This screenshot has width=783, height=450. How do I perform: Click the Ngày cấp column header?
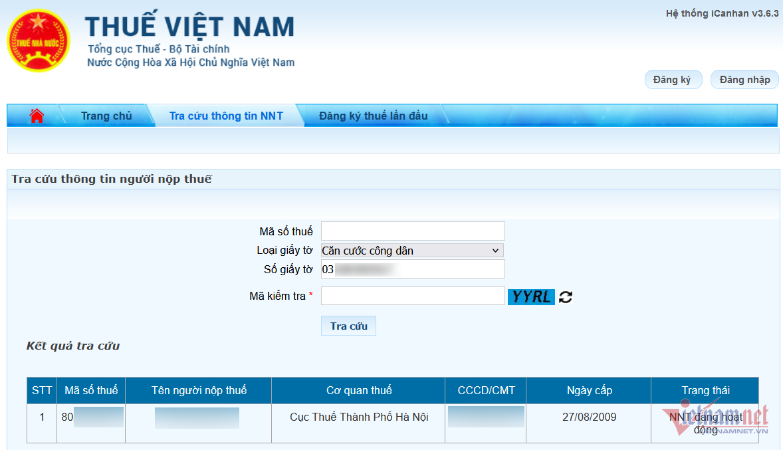589,390
